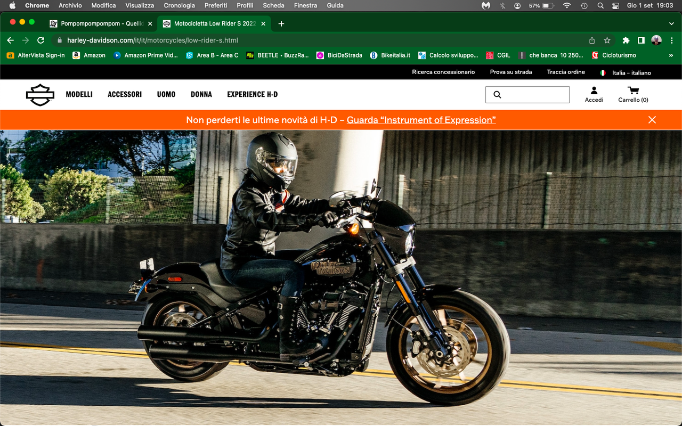Open the AlterVista Sign-in bookmark
This screenshot has height=426, width=682.
click(x=36, y=55)
